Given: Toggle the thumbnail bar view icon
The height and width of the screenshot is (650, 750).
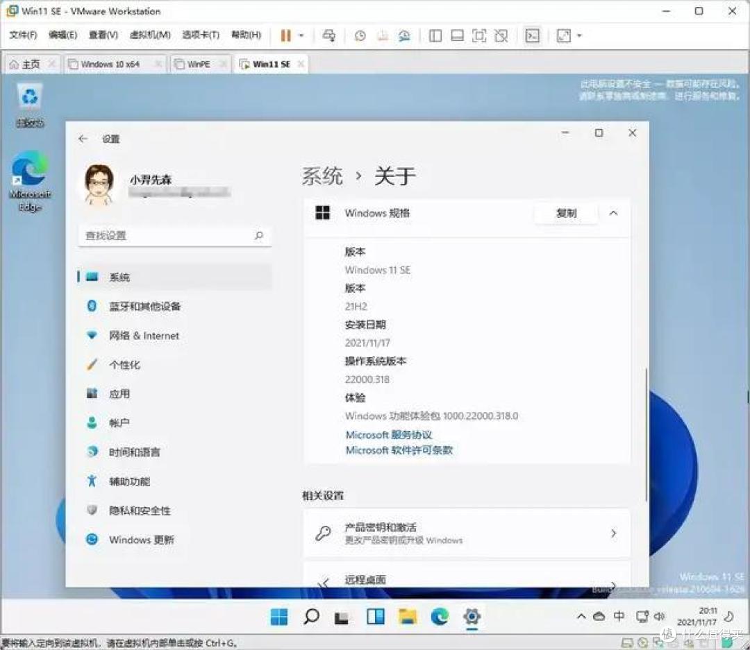Looking at the screenshot, I should click(x=457, y=35).
